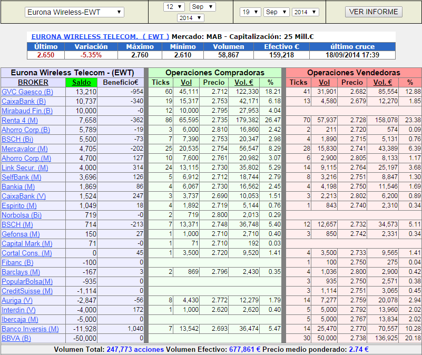This screenshot has width=422, height=355.
Task: Sort buy operations by Vol. € header
Action: tap(244, 82)
